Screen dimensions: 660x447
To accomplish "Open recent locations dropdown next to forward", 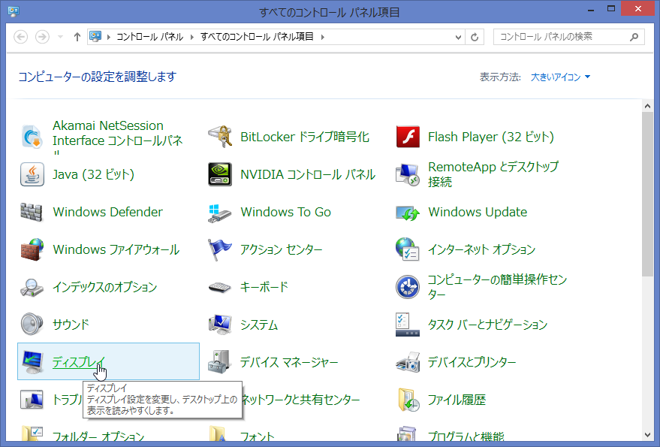I will tap(60, 37).
